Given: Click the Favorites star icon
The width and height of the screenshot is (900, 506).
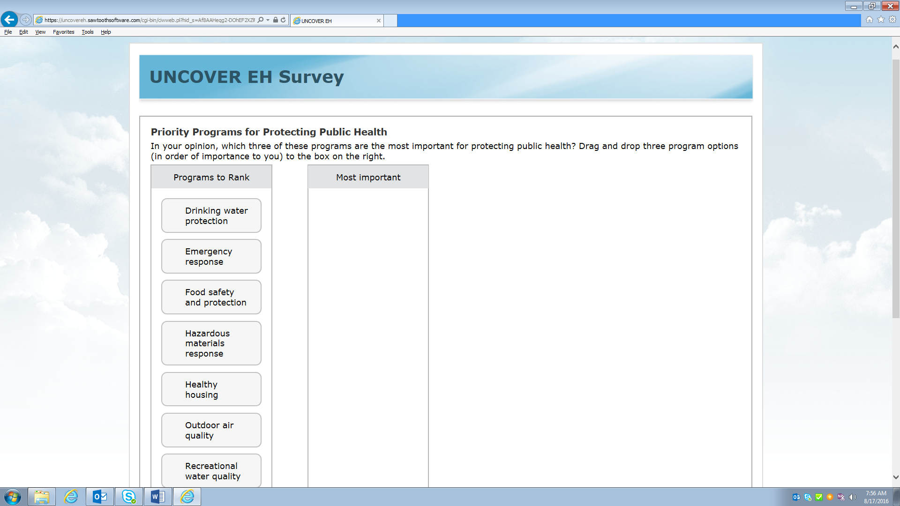Looking at the screenshot, I should (x=881, y=20).
